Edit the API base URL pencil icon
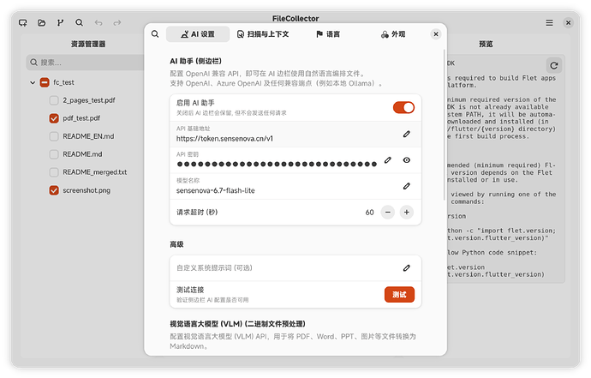 coord(406,134)
